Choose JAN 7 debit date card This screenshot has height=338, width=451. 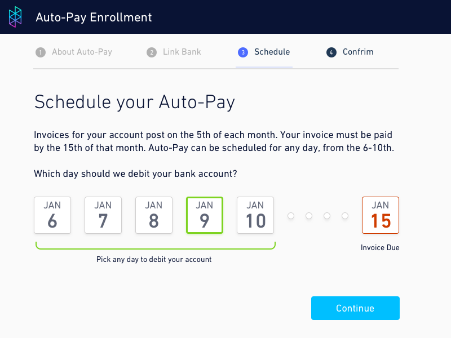click(103, 215)
